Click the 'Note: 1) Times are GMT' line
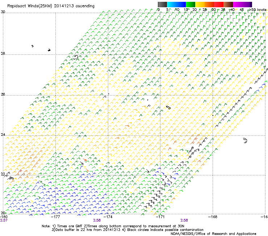268x236 pixels. 113,226
